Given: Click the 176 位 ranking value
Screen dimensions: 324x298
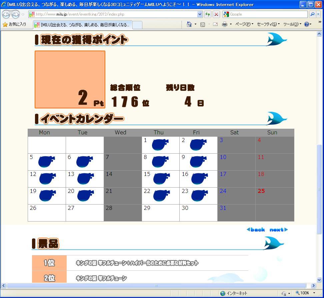Looking at the screenshot, I should [130, 102].
